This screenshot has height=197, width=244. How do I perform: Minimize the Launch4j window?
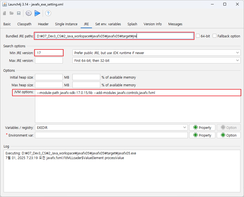212,4
